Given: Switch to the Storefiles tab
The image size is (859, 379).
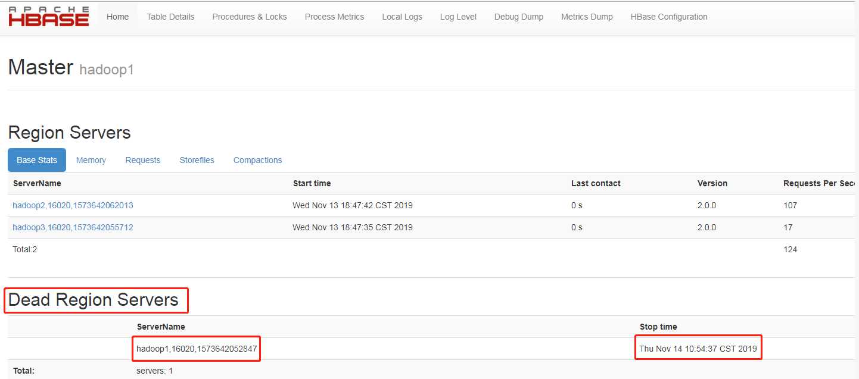Looking at the screenshot, I should (x=197, y=160).
